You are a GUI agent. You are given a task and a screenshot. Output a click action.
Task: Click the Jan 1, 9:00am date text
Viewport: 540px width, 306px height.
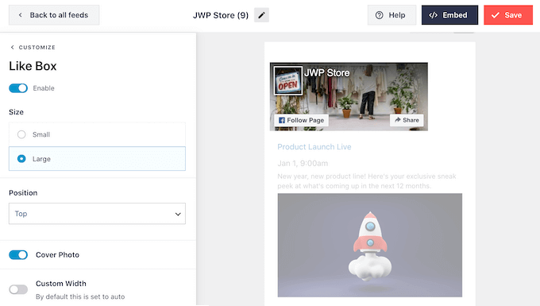click(303, 164)
